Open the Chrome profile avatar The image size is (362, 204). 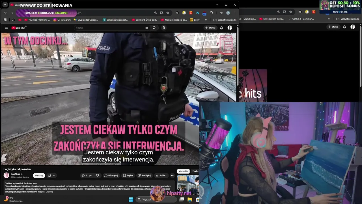point(228,13)
